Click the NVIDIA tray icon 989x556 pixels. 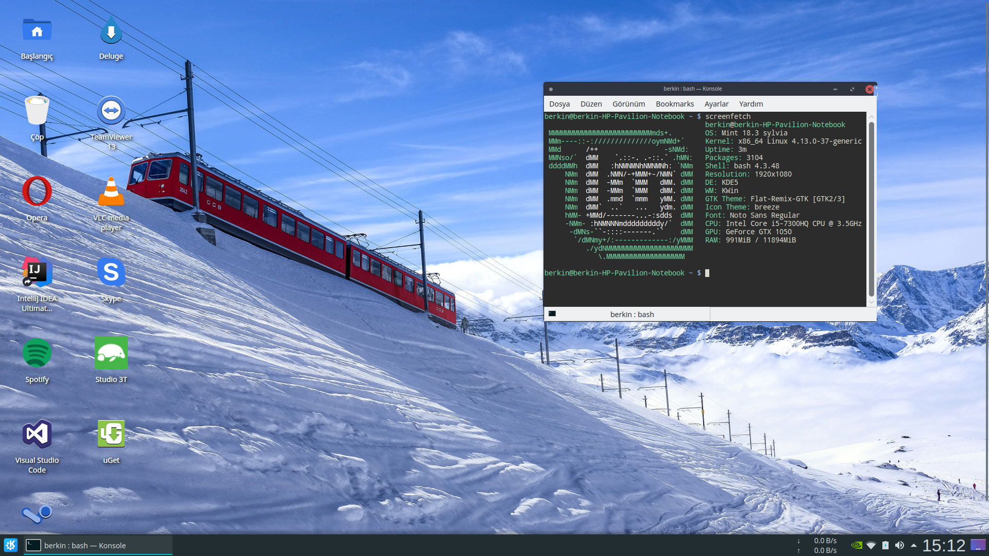click(x=857, y=545)
